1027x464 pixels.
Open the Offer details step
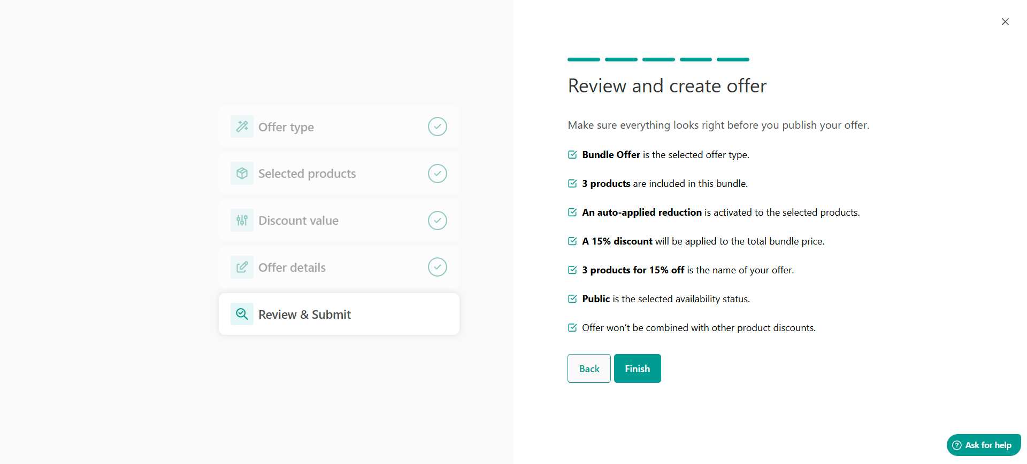pos(339,267)
